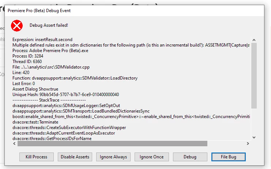Click the horizontal scrollbar thumb
Image resolution: width=271 pixels, height=169 pixels.
tap(112, 144)
